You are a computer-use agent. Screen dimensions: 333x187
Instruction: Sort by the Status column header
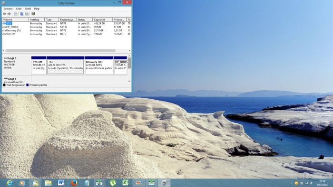pyautogui.click(x=85, y=19)
